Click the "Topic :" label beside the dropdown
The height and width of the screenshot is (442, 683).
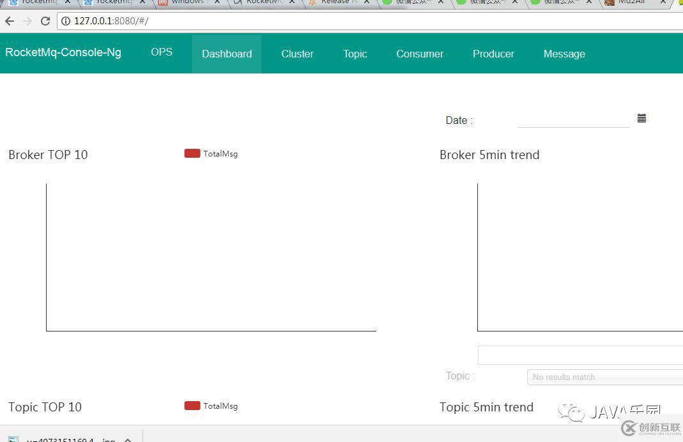tap(461, 376)
